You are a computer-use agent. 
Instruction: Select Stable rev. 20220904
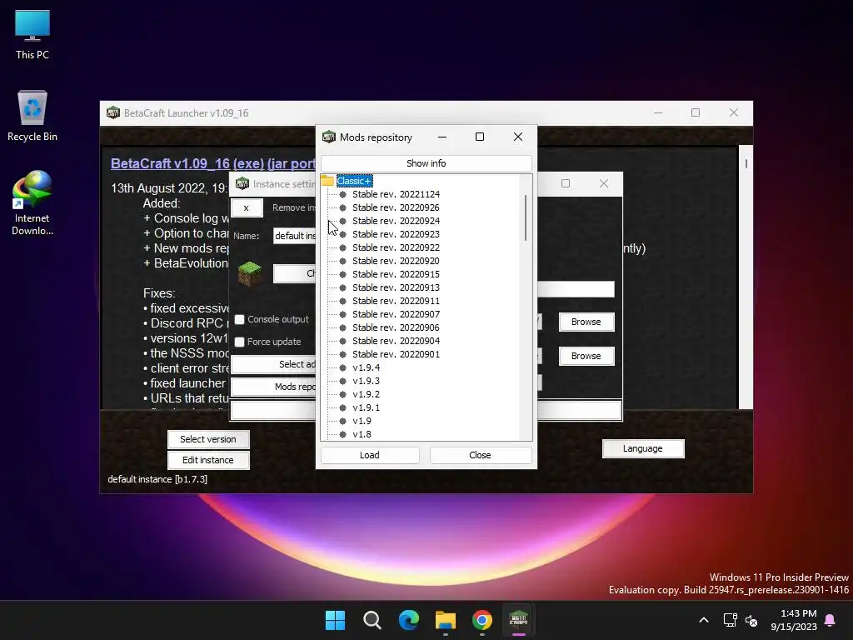396,341
